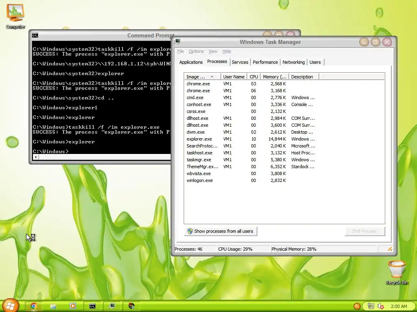
Task: Select the winlogon.exe process row
Action: [284, 180]
